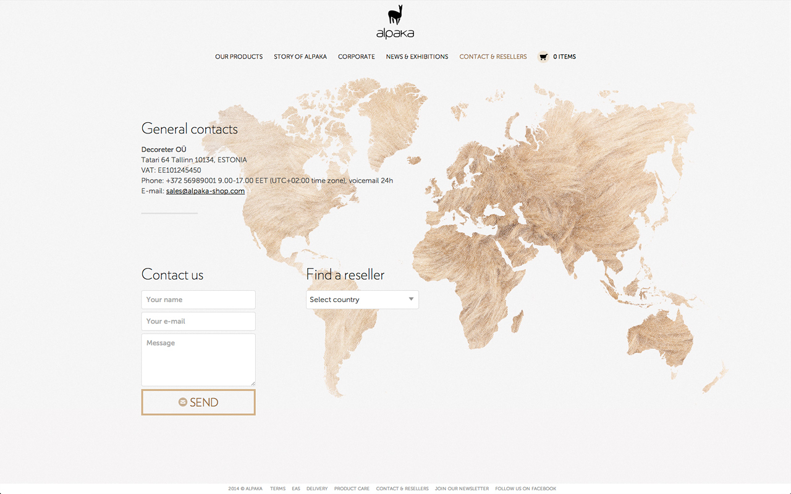Open the Corporate menu item

pos(356,57)
